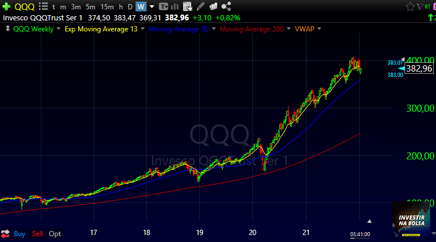Image resolution: width=436 pixels, height=242 pixels.
Task: Click the Sell button
Action: coord(37,234)
